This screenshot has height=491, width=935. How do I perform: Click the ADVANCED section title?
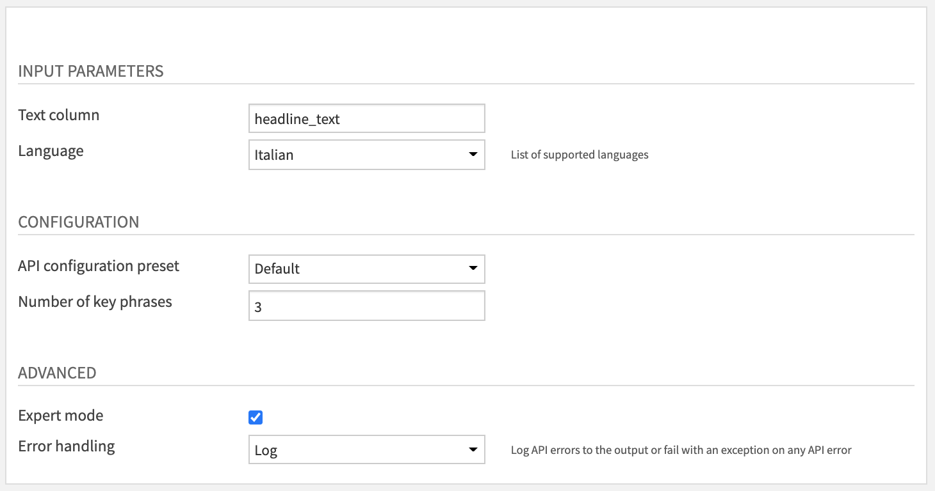(x=57, y=373)
